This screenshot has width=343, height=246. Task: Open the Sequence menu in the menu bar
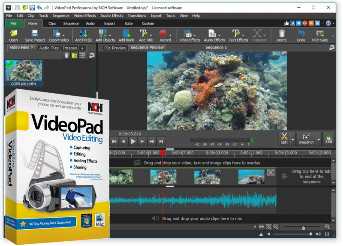click(61, 15)
